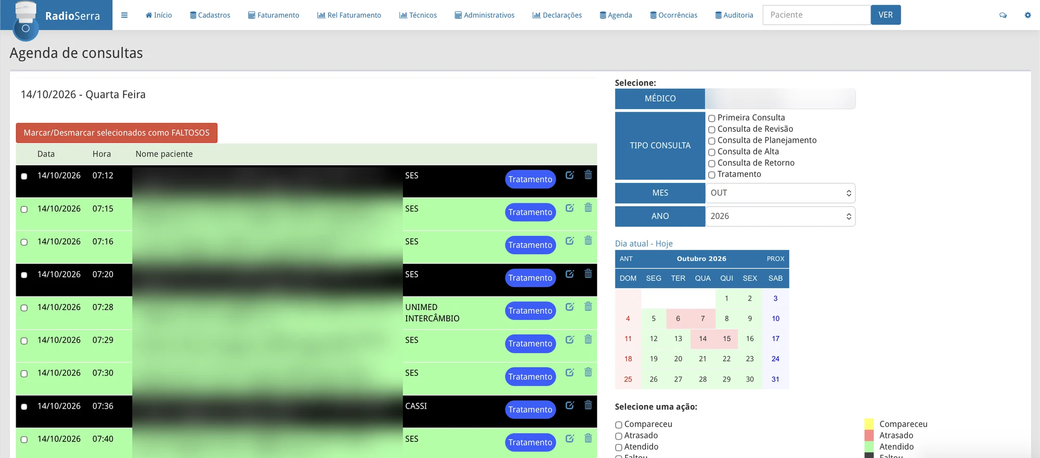Check the Primeira Consulta checkbox
1040x458 pixels.
[712, 118]
